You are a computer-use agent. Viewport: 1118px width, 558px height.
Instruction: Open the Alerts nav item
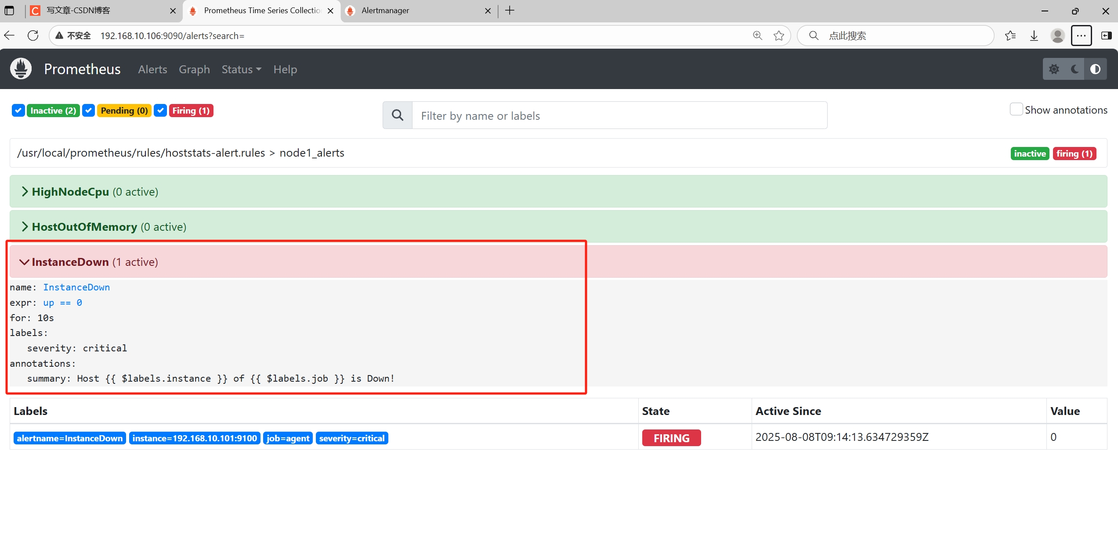point(152,69)
